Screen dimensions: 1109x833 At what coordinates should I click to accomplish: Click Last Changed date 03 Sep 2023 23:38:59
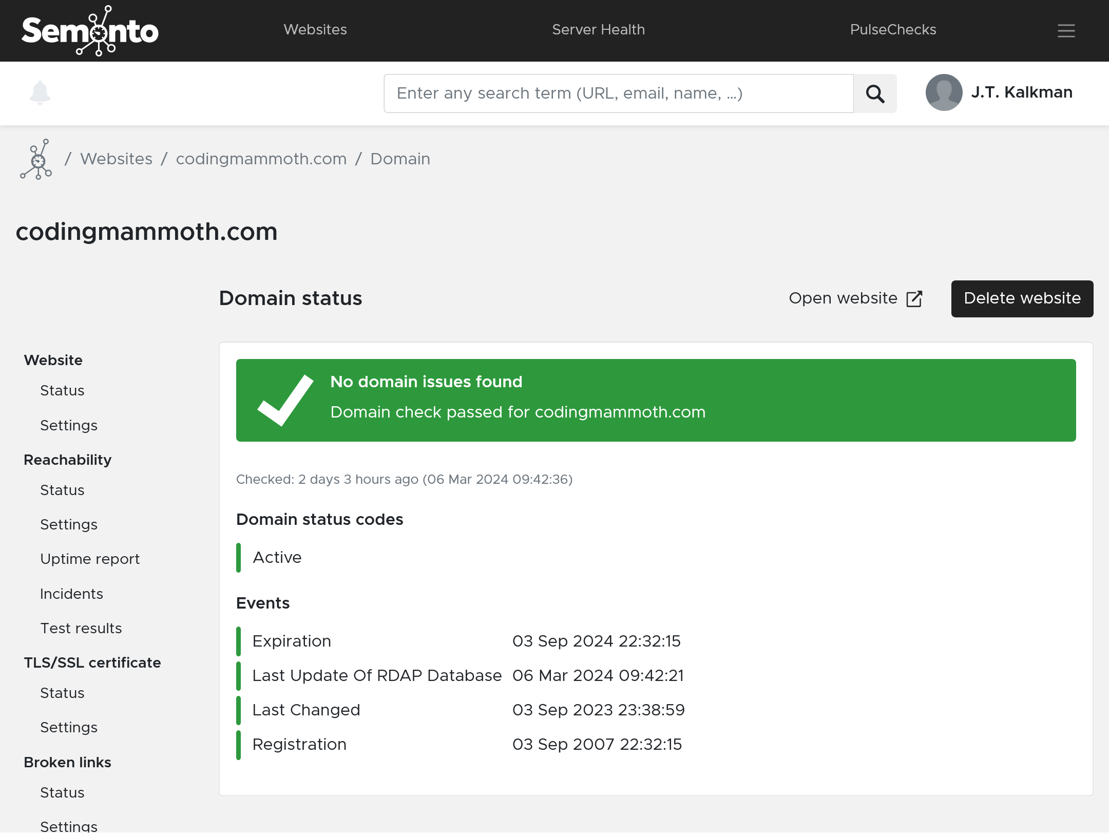[598, 710]
